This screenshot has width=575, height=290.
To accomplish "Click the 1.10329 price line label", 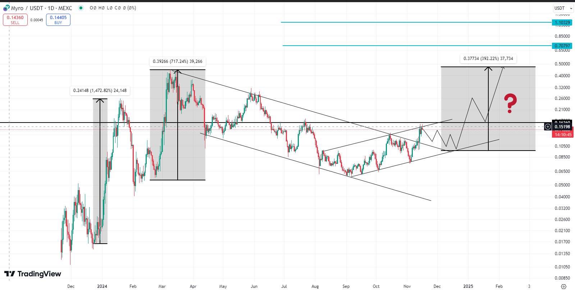I will coord(562,22).
